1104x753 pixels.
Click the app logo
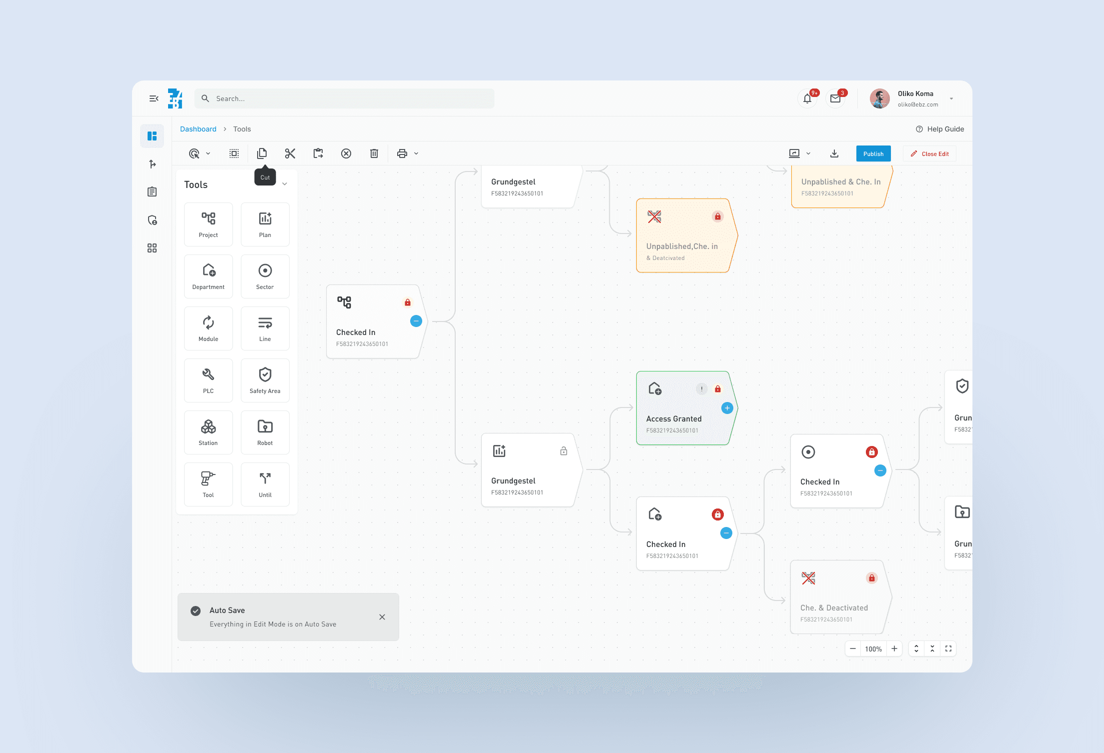pyautogui.click(x=175, y=98)
